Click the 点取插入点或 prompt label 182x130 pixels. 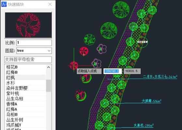coord(89,71)
